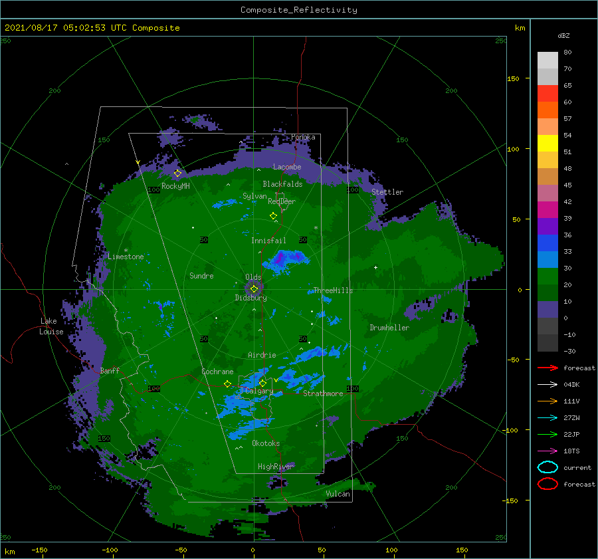
Task: Select the Calgary city label
Action: pyautogui.click(x=259, y=391)
